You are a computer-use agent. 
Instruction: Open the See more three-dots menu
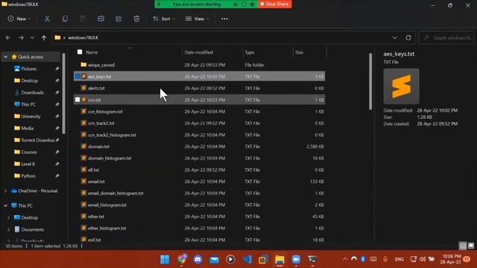click(x=224, y=19)
